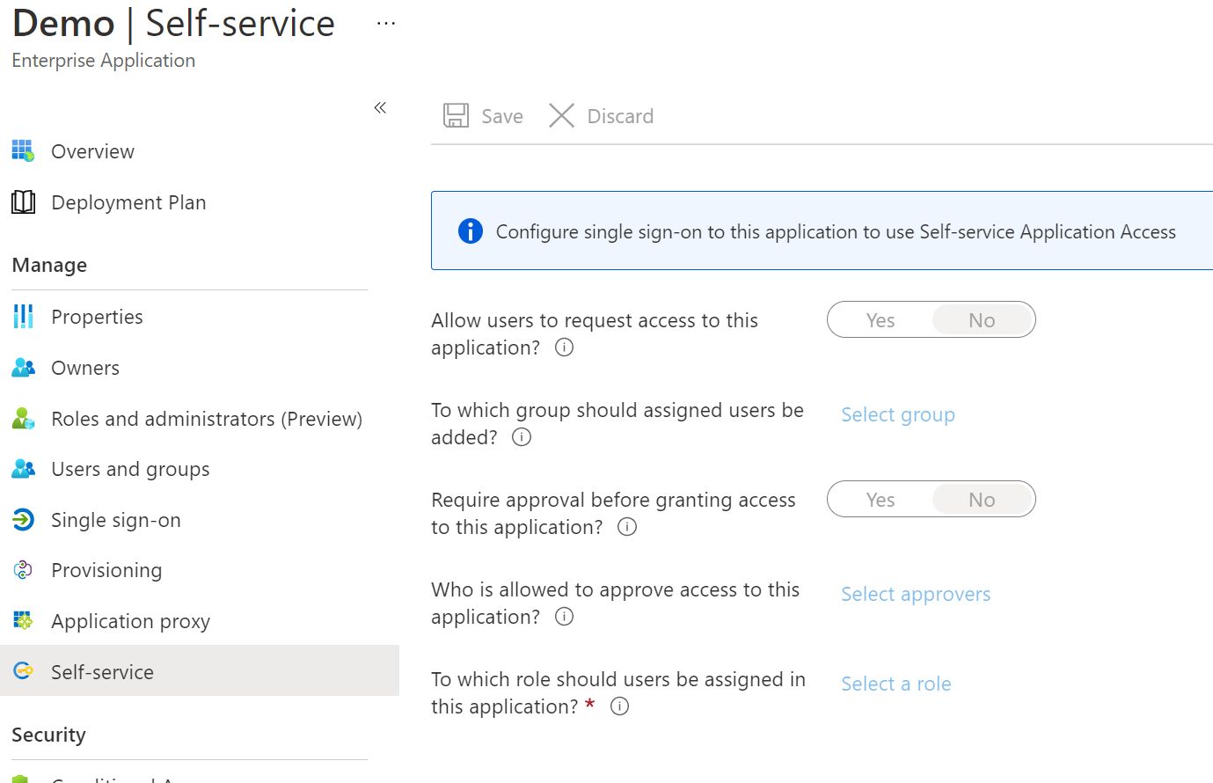Click the Single sign-on arrow icon

(x=23, y=520)
